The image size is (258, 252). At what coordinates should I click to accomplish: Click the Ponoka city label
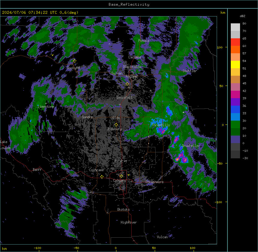tap(144, 41)
